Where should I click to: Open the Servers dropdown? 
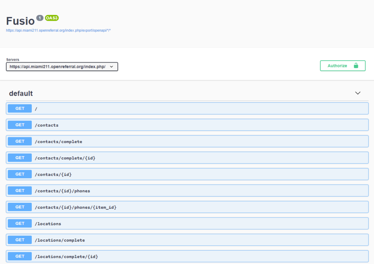62,67
